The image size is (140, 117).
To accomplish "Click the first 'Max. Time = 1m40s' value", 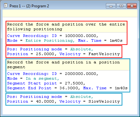I will click(116, 40).
